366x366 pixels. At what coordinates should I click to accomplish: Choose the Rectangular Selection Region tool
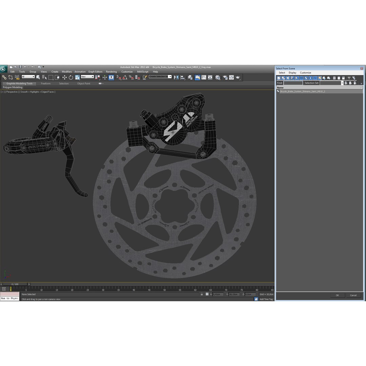(x=50, y=77)
